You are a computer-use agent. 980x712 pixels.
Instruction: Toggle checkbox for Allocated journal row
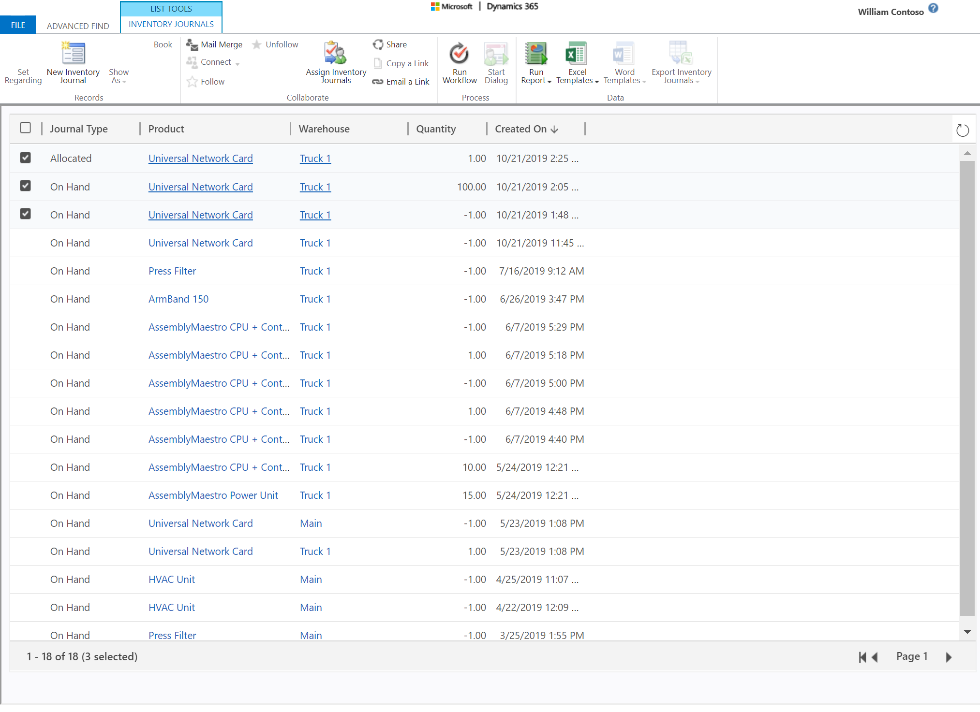click(25, 158)
